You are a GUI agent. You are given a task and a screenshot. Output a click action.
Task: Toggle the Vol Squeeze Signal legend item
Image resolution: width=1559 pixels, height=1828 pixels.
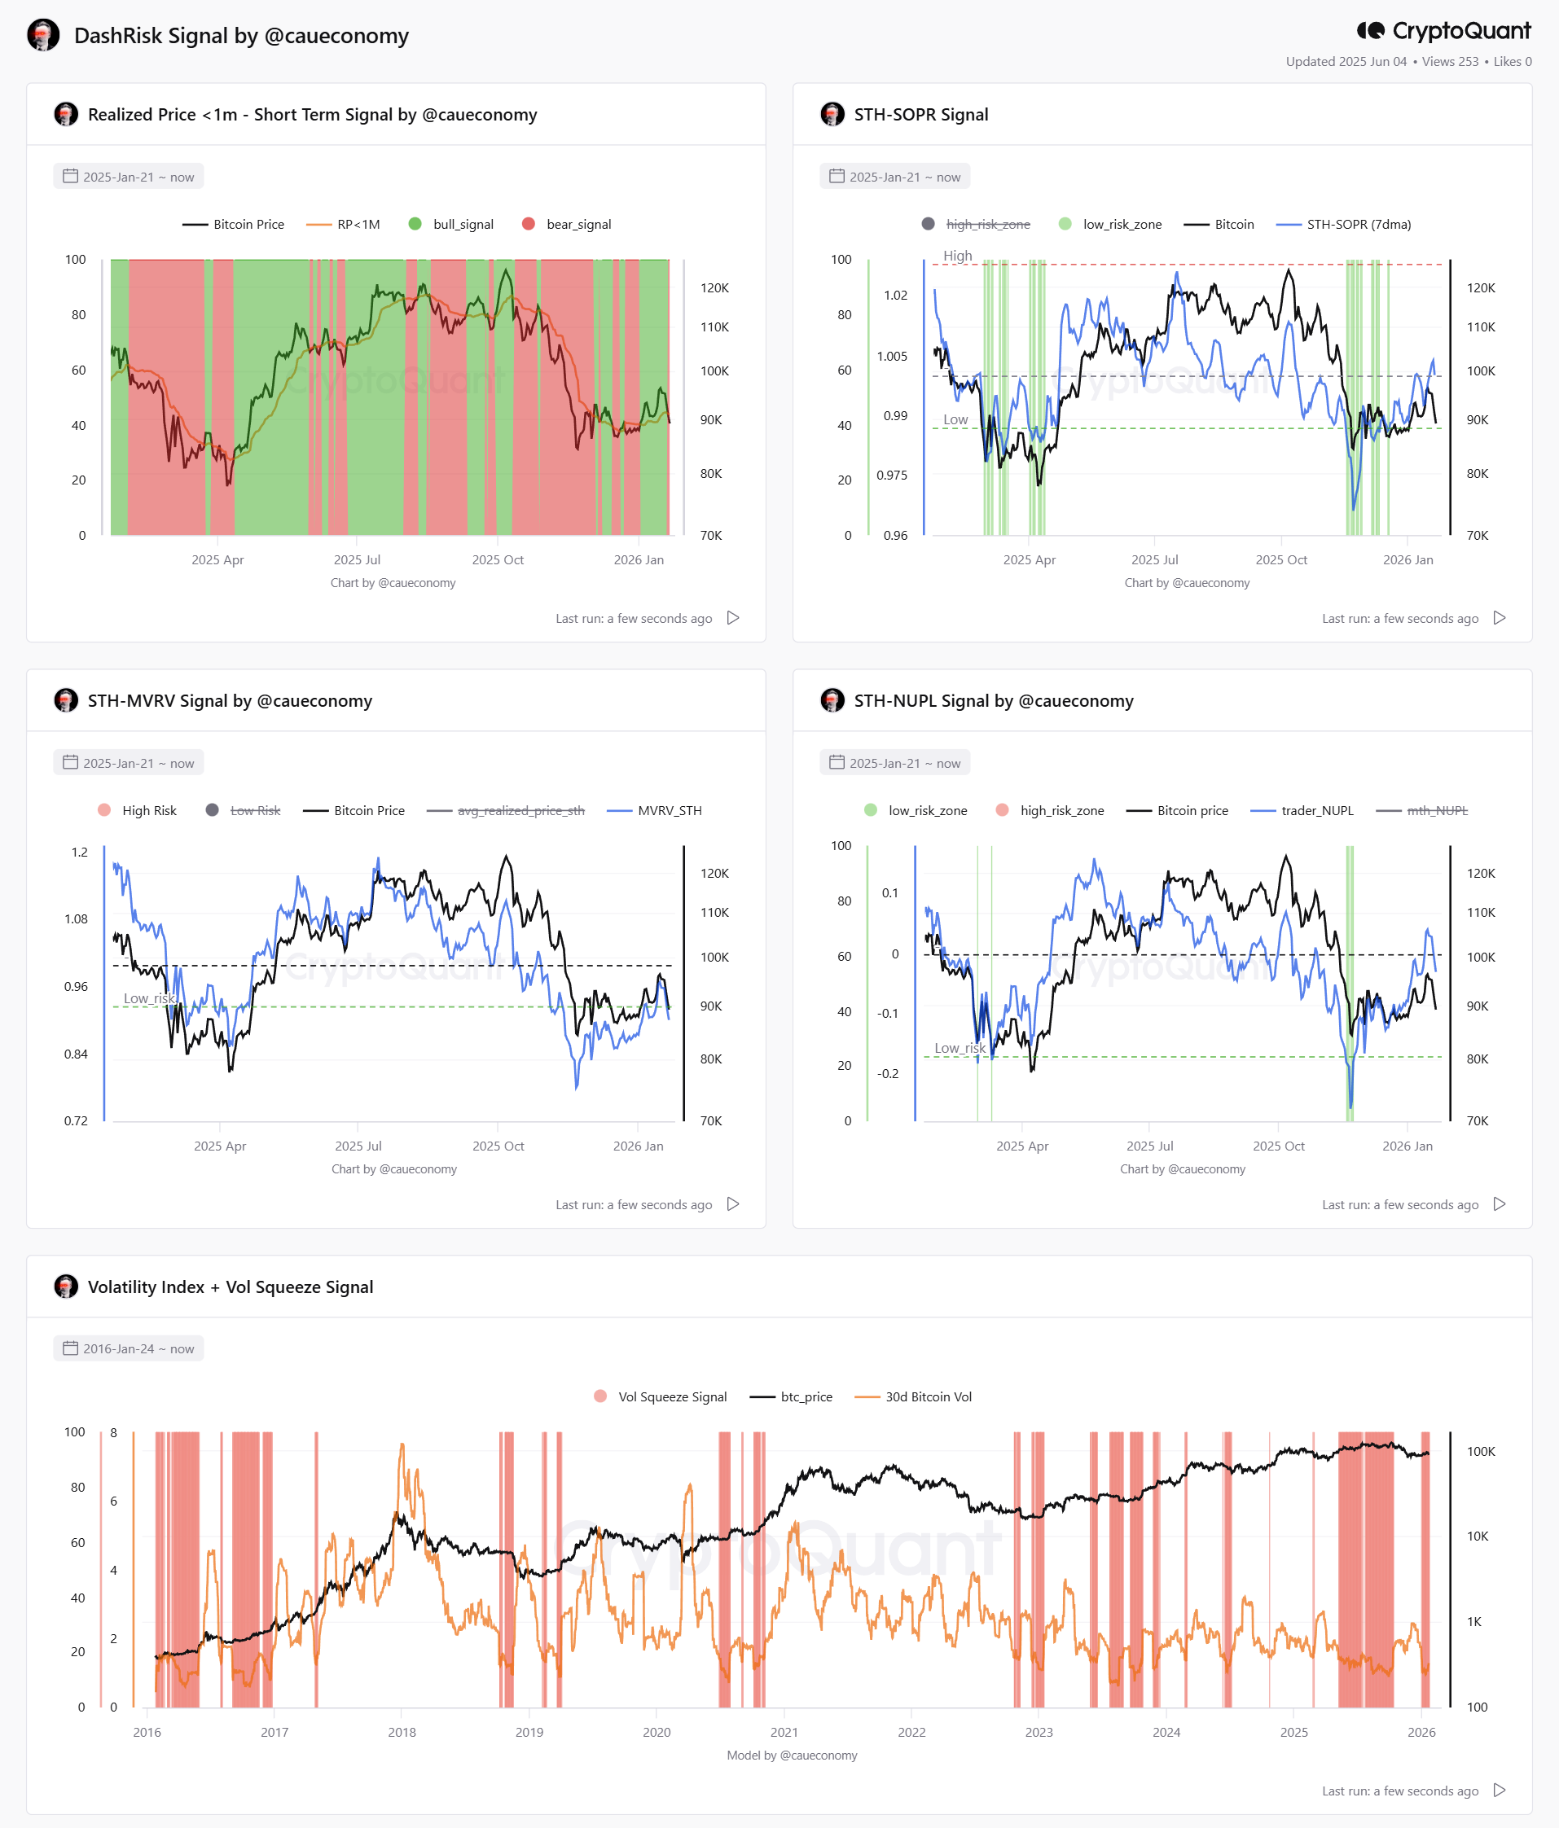click(661, 1396)
